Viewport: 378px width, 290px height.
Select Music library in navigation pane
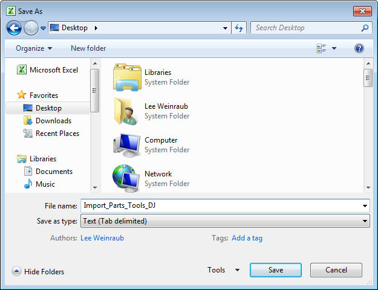coord(45,184)
